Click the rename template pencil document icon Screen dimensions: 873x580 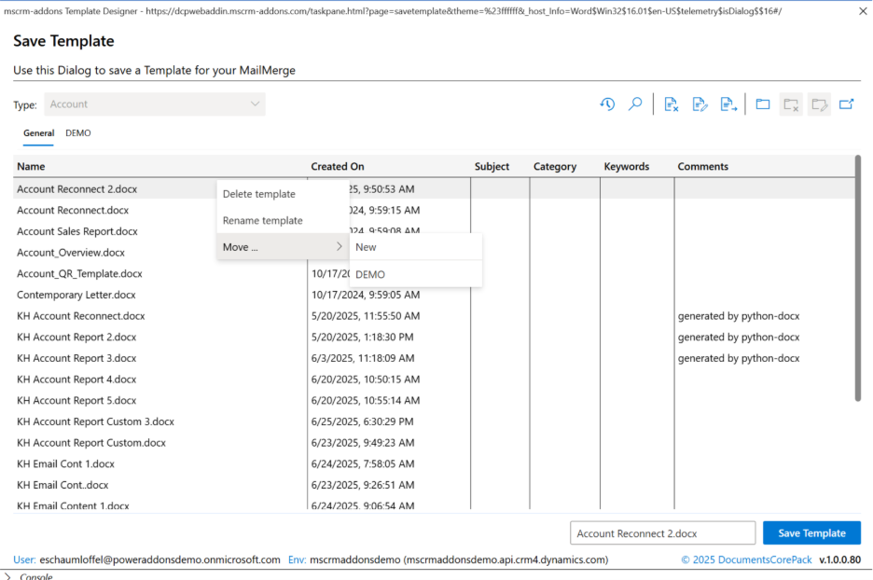[x=700, y=104]
